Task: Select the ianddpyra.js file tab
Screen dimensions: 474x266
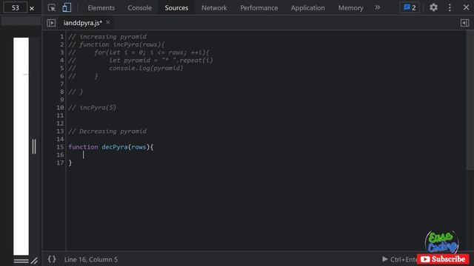Action: (x=82, y=23)
